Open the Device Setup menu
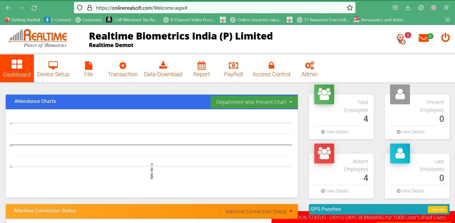Image resolution: width=455 pixels, height=223 pixels. pyautogui.click(x=53, y=69)
